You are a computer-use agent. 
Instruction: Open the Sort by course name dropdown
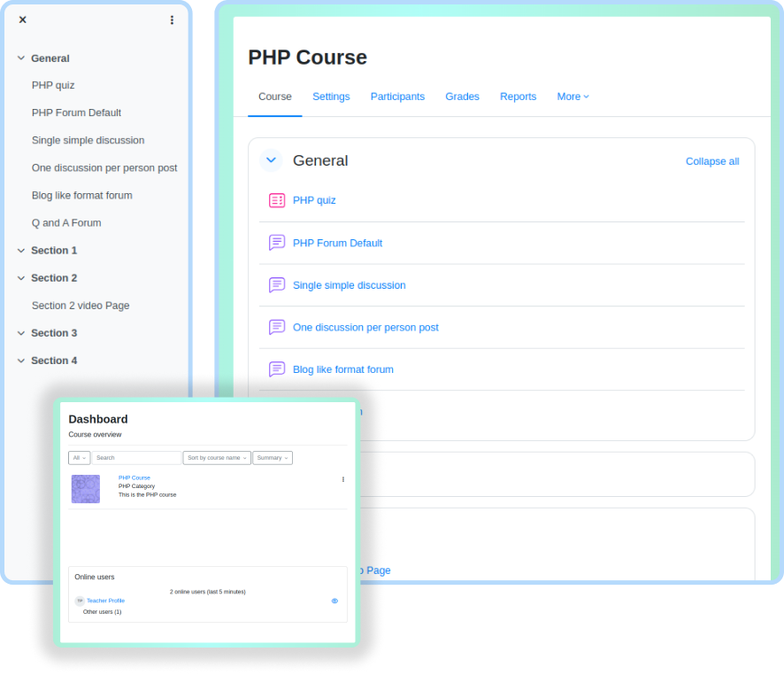click(217, 458)
